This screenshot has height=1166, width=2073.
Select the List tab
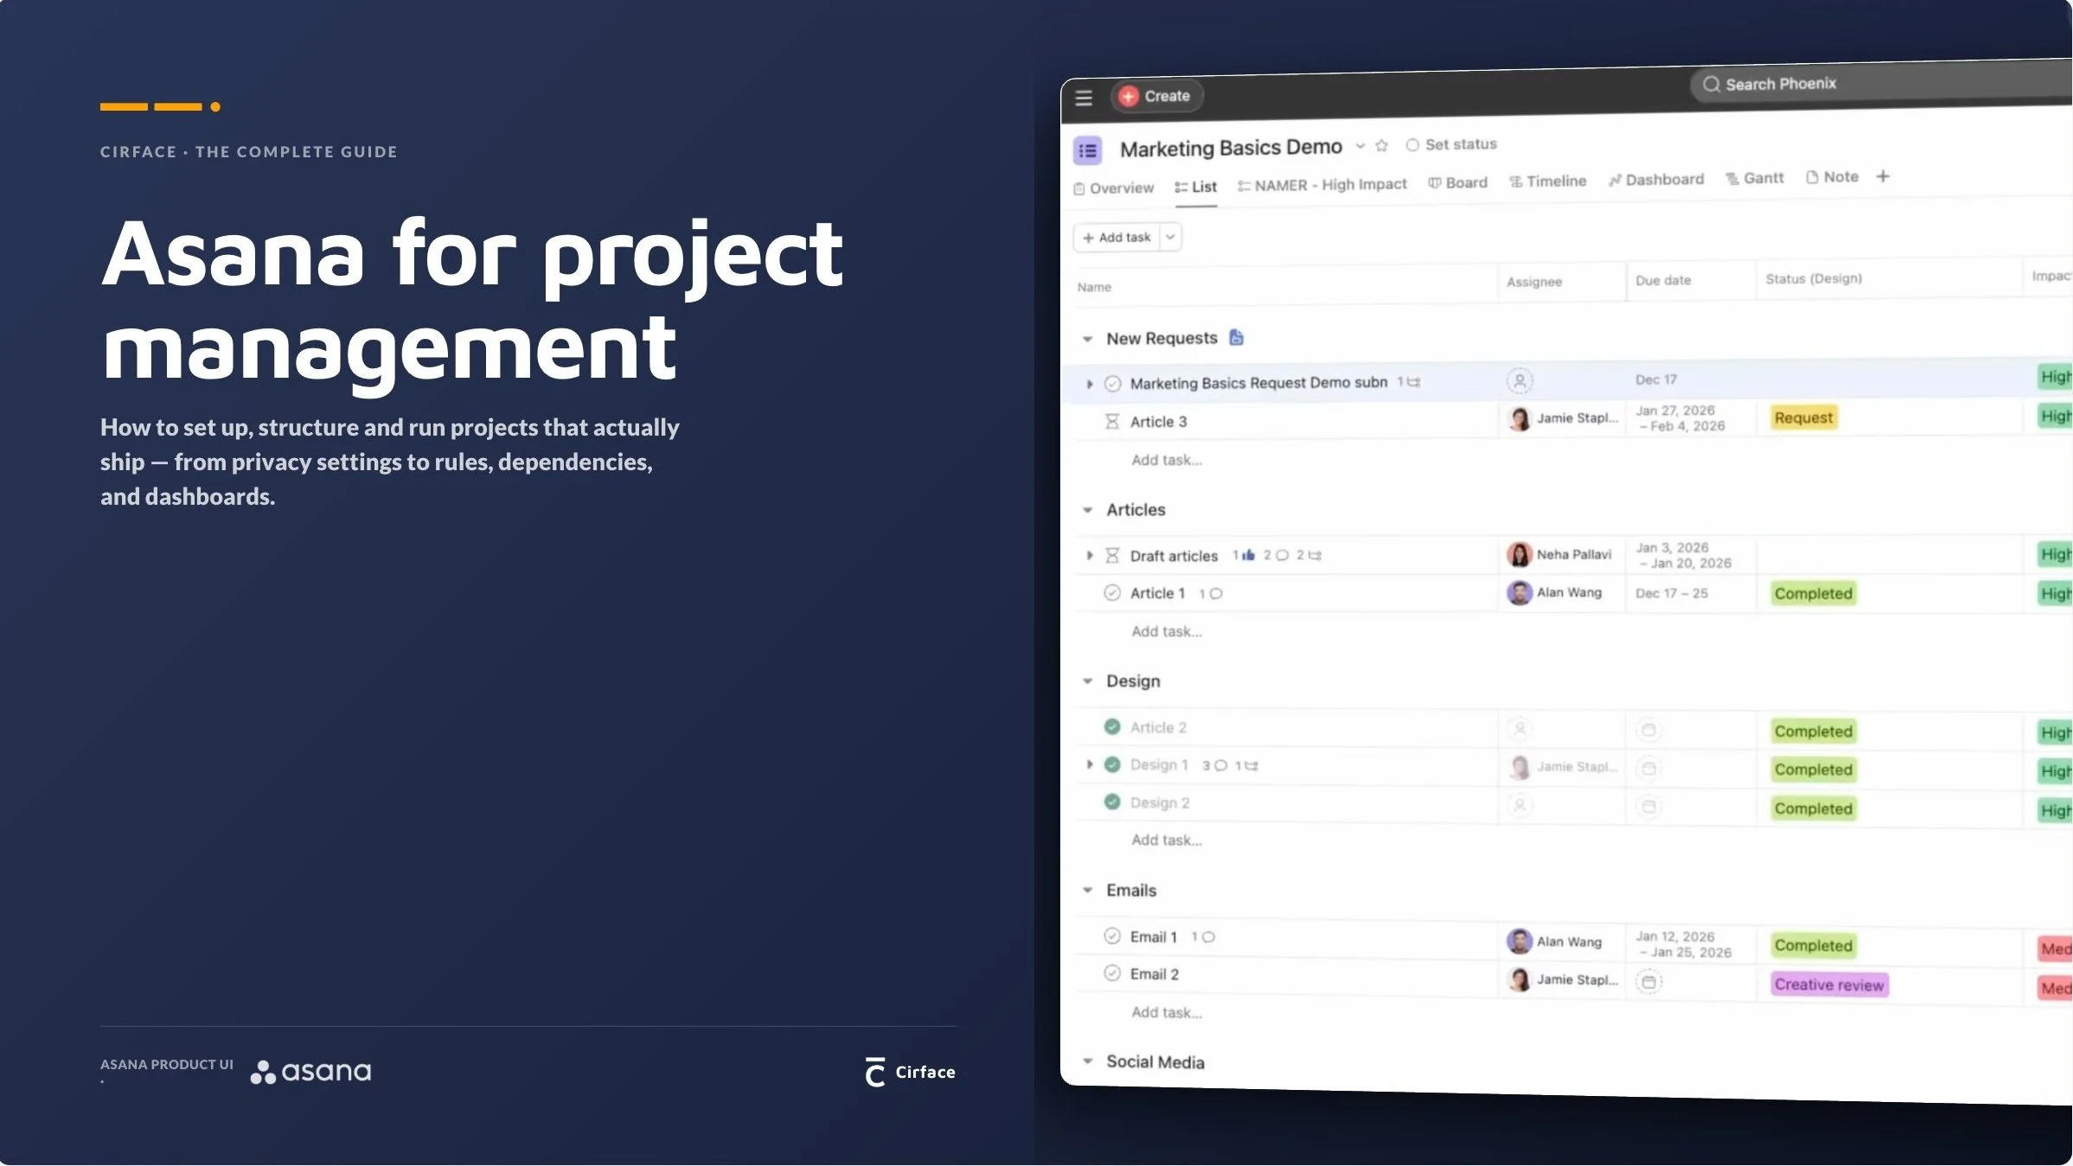[x=1196, y=187]
